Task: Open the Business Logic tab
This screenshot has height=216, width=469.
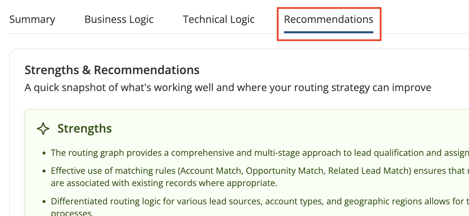Action: 119,20
